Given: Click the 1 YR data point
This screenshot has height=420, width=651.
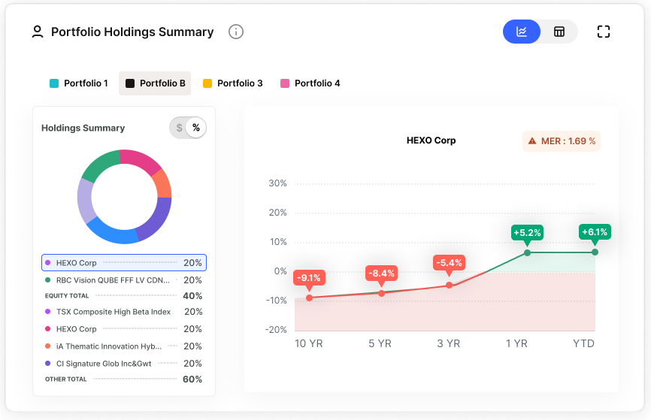Looking at the screenshot, I should click(527, 252).
